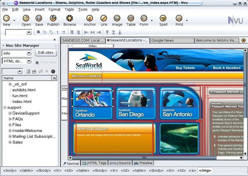Screen dimensions: 248x176
Task: Toggle the Tree view checkbox
Action: [37, 62]
